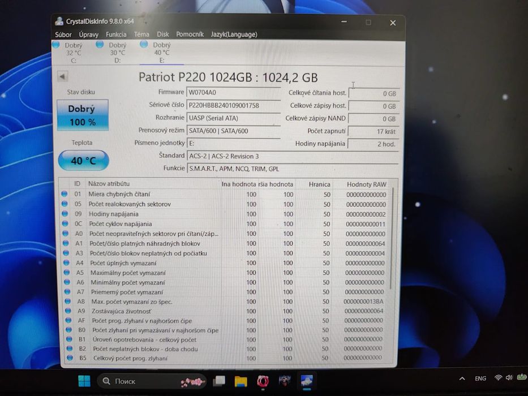
Task: Open the Jazyk(Language) menu
Action: (234, 35)
